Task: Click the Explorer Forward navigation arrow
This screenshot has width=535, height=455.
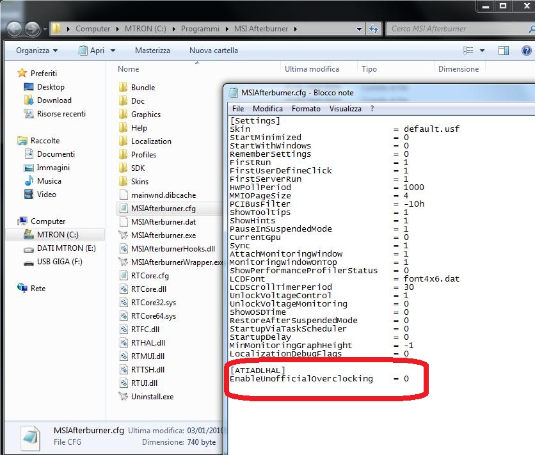Action: click(33, 29)
